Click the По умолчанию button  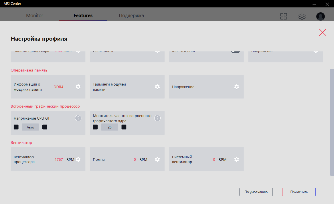coord(256,192)
